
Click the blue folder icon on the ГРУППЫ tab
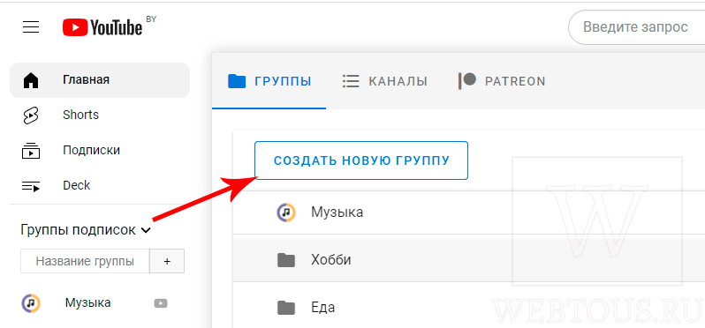coord(237,81)
